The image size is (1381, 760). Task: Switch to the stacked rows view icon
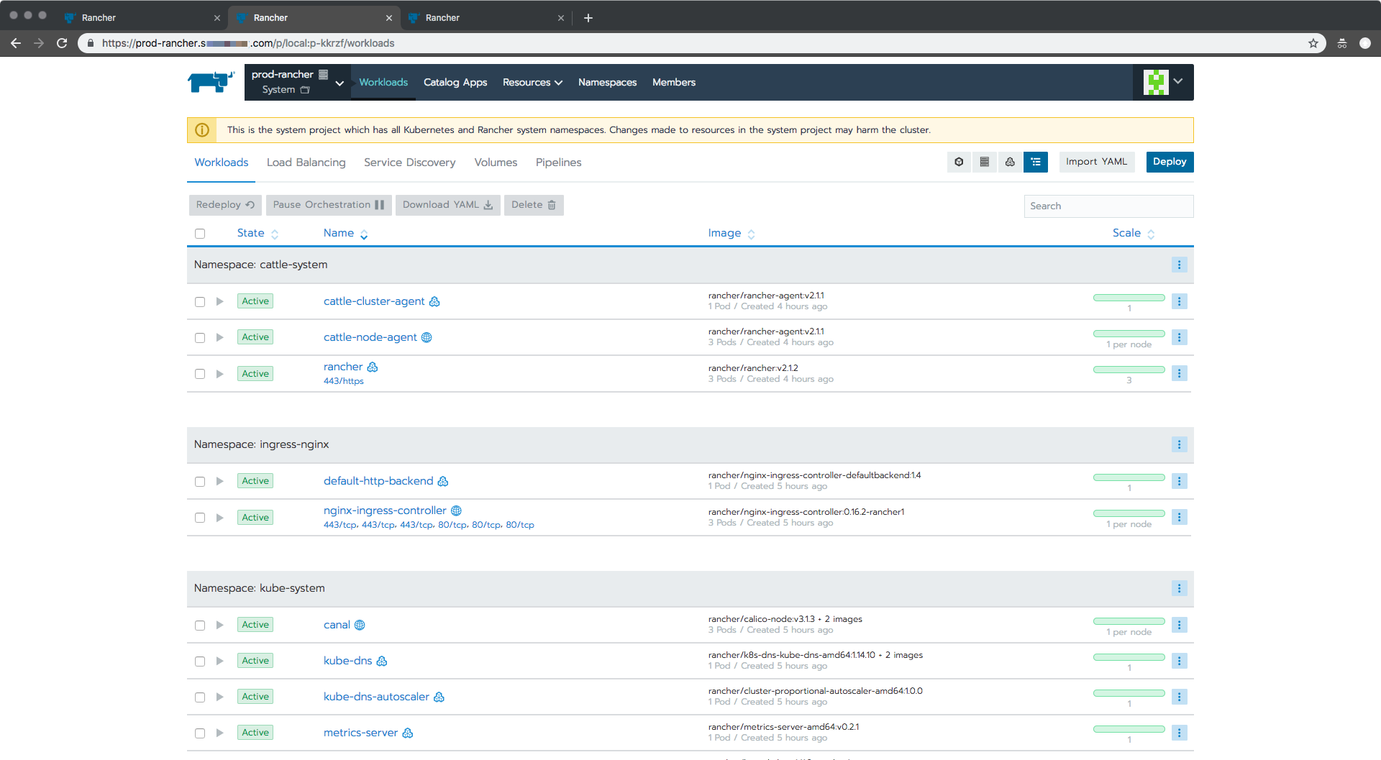984,162
